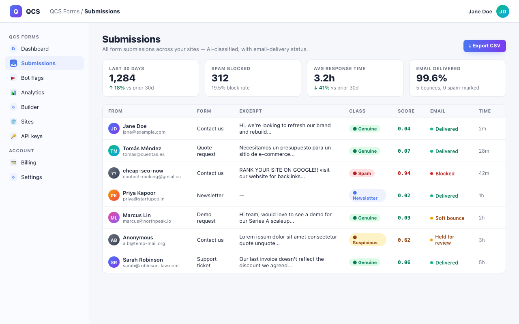The height and width of the screenshot is (324, 519).
Task: Open Billing under Account
Action: click(45, 162)
